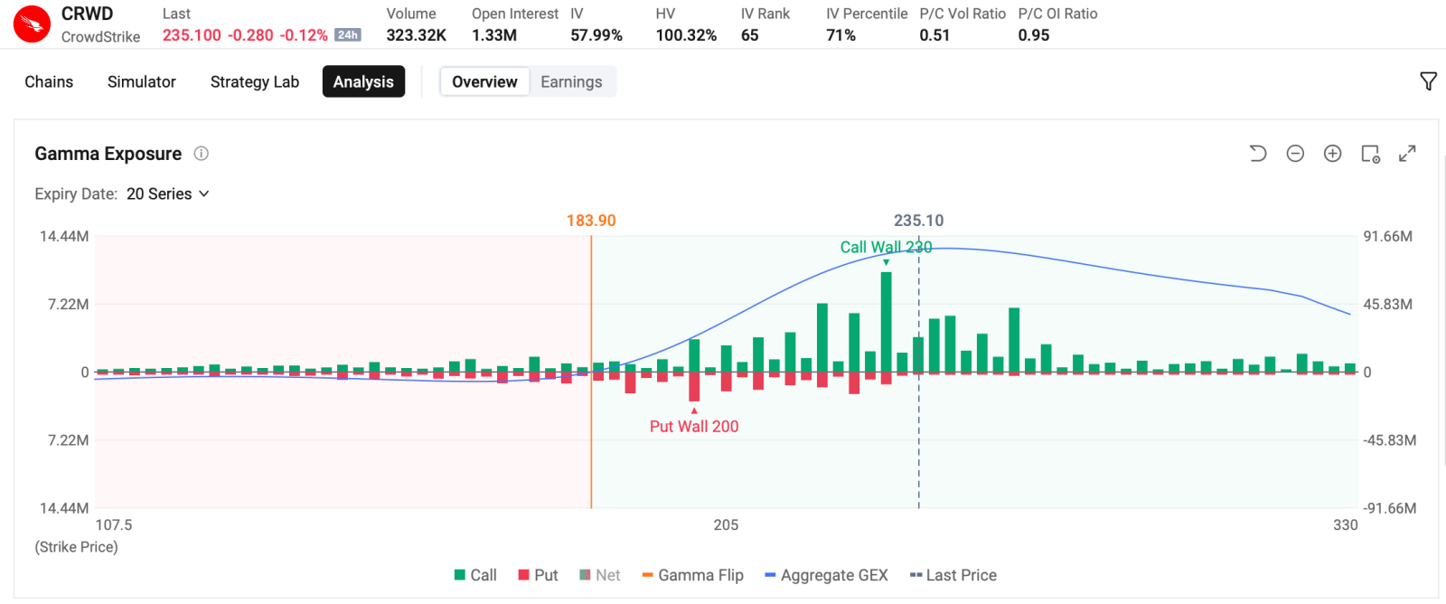Click the Volume value 323.32K
This screenshot has height=604, width=1446.
coord(416,35)
